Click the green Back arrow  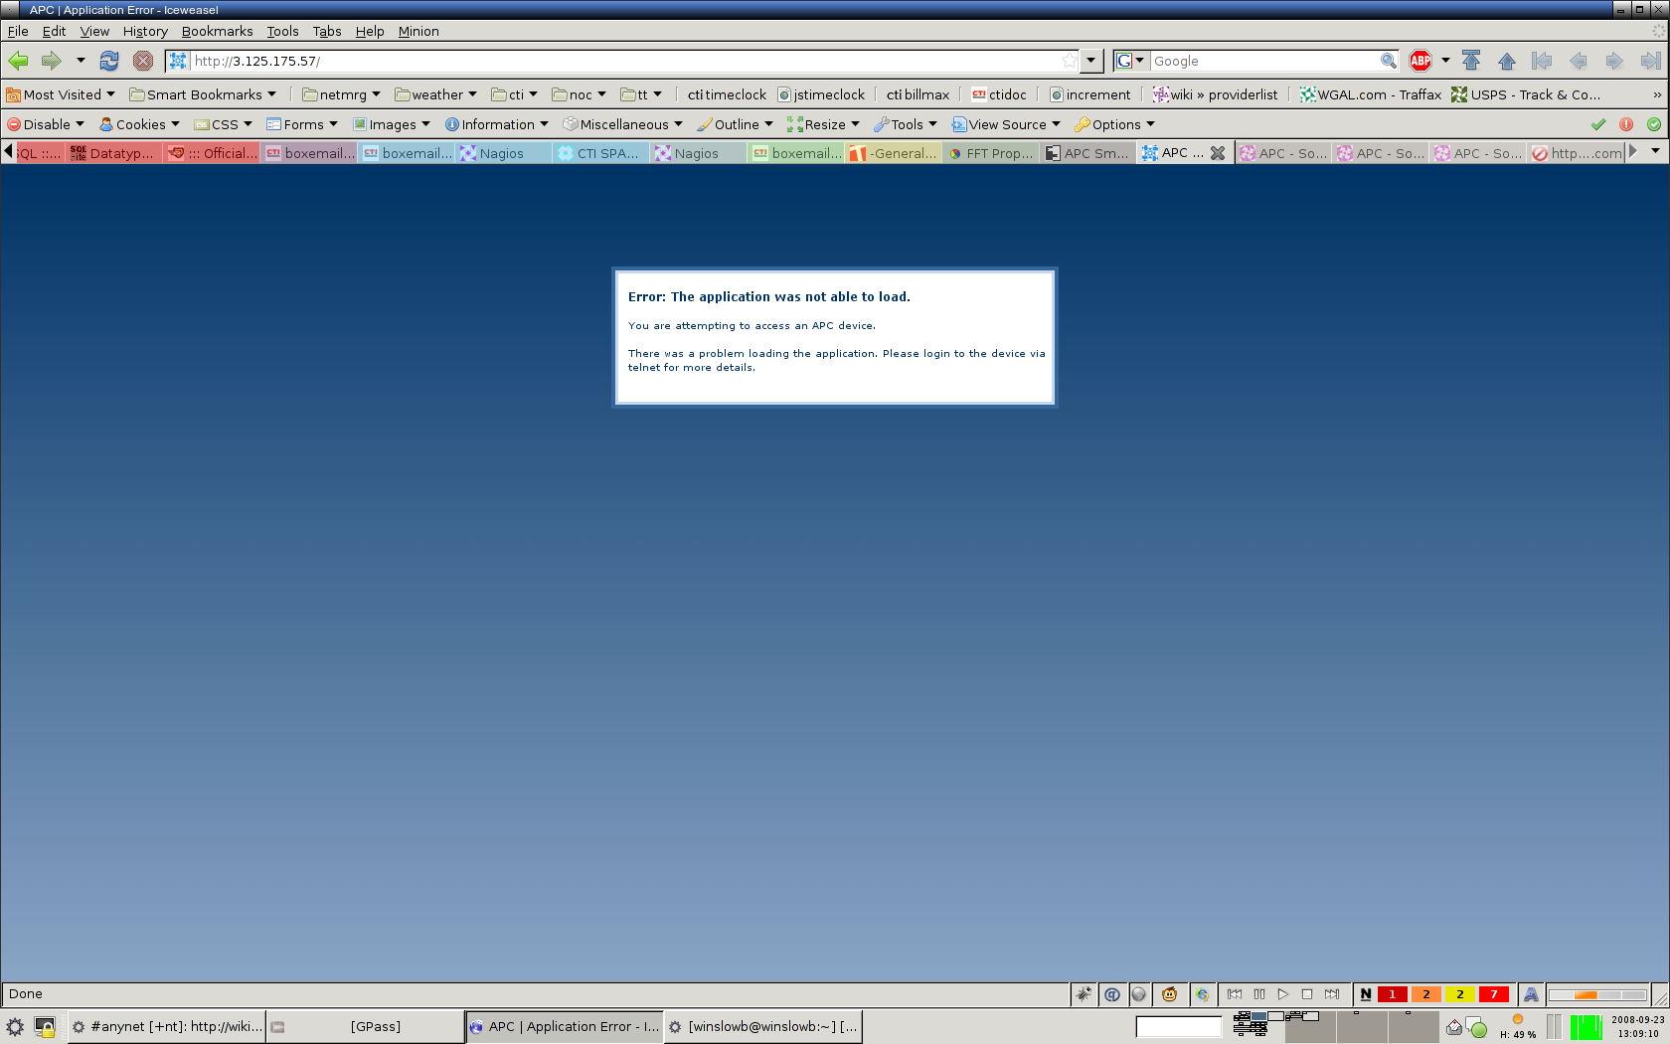point(18,61)
